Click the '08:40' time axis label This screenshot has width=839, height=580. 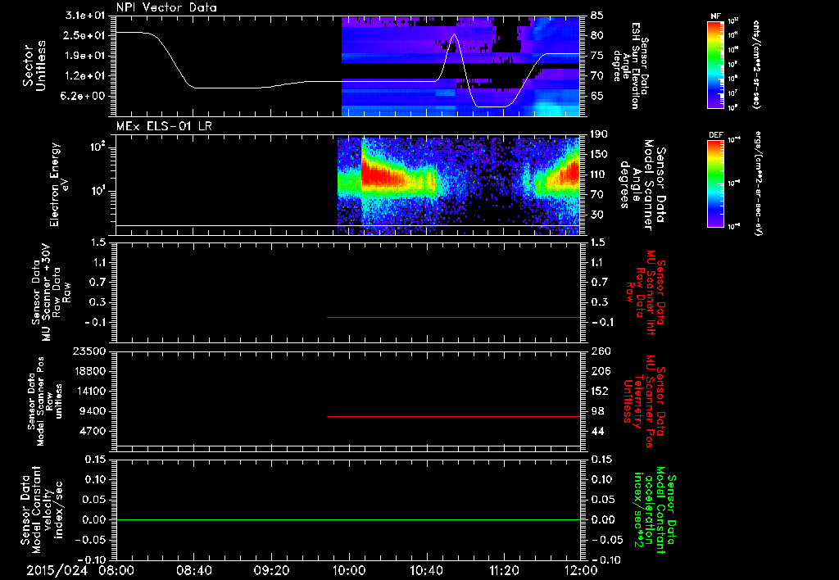(x=193, y=570)
